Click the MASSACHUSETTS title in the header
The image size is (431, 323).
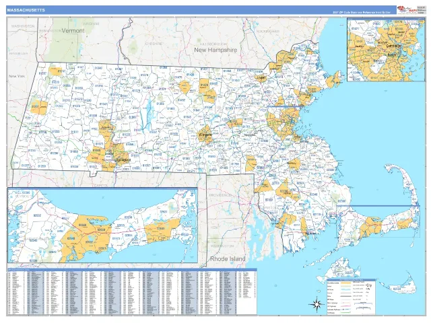pos(26,10)
